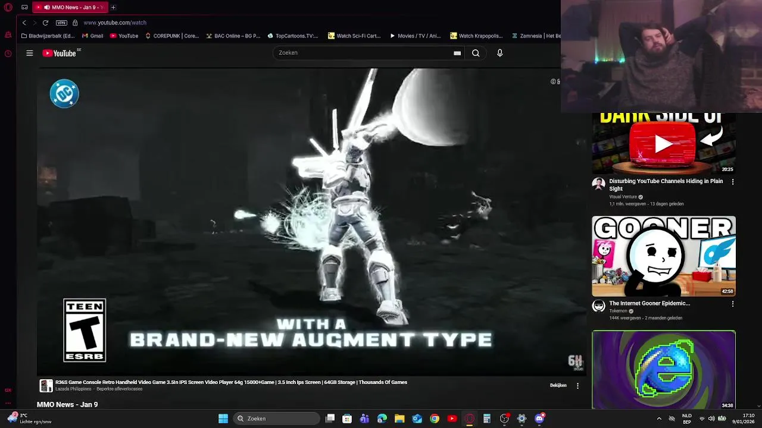Open Microsoft Edge from taskbar
The width and height of the screenshot is (762, 428).
(x=382, y=418)
